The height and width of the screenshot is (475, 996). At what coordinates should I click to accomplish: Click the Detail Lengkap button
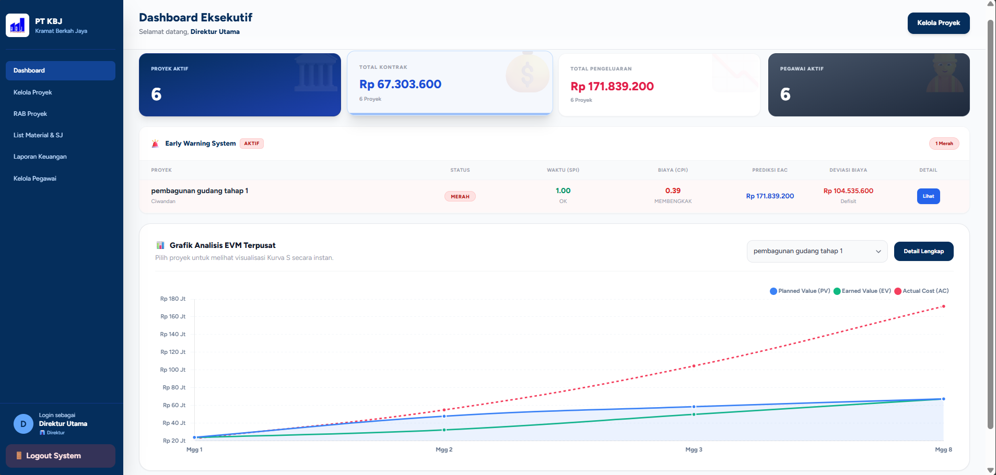tap(923, 251)
